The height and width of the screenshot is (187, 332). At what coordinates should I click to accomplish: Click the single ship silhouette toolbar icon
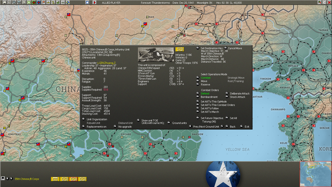pos(48,2)
